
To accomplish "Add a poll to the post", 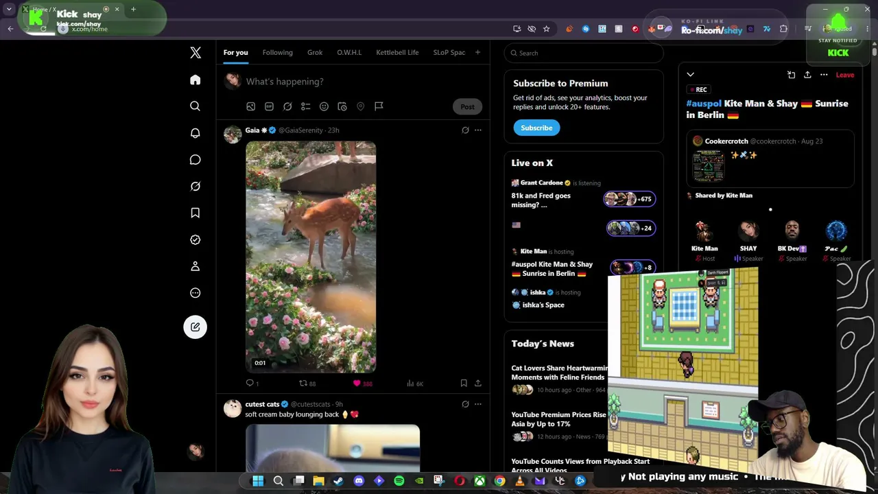I will pos(306,106).
